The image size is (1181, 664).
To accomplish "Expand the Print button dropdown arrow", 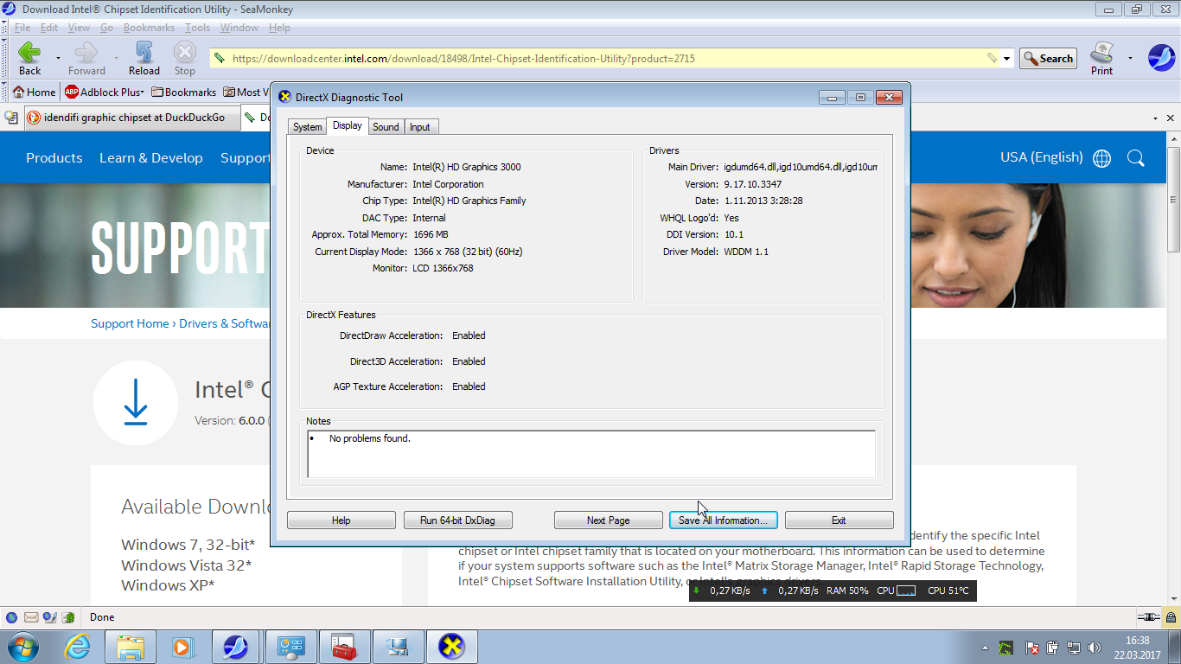I will coord(1130,59).
